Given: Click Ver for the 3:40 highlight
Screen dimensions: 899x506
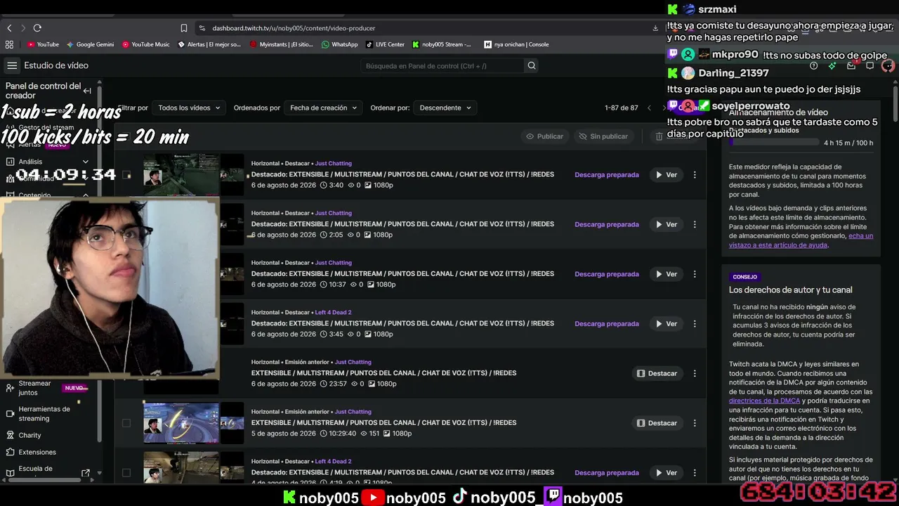Looking at the screenshot, I should tap(666, 175).
